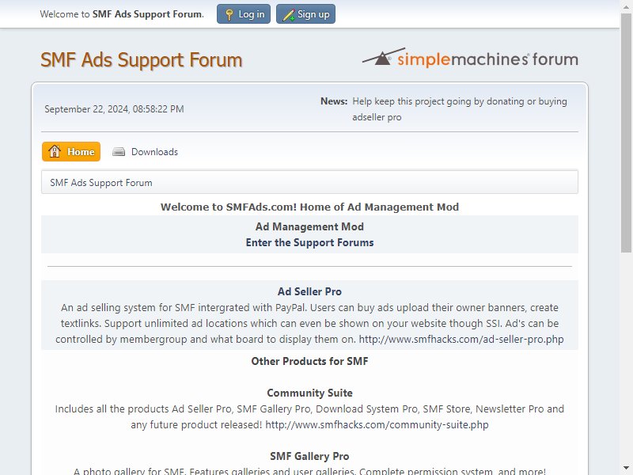Image resolution: width=633 pixels, height=475 pixels.
Task: Click the Log in button
Action: 244,14
